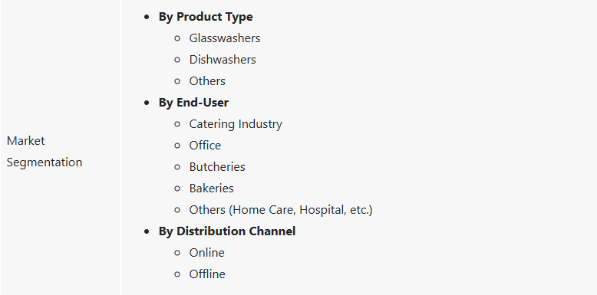Select the Butcheries item
597x295 pixels.
pyautogui.click(x=217, y=167)
